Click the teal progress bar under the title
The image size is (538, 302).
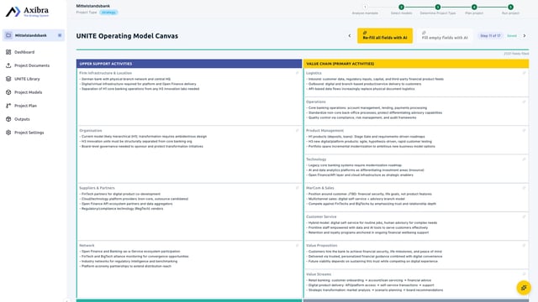(303, 49)
